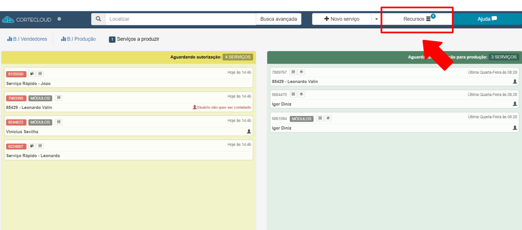Screen dimensions: 522x230
Task: Open service number 8135550
Action: pos(16,74)
